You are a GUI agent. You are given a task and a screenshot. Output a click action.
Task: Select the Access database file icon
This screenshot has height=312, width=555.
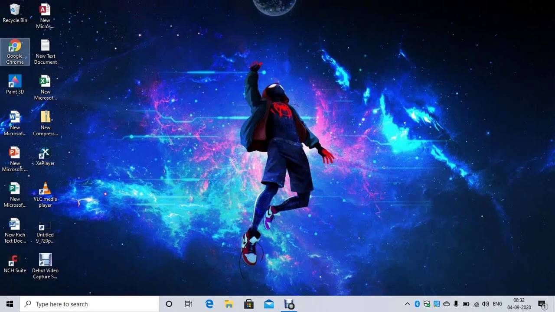tap(45, 16)
